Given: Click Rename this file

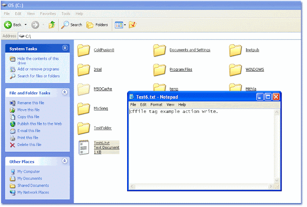Looking at the screenshot, I should 31,103.
